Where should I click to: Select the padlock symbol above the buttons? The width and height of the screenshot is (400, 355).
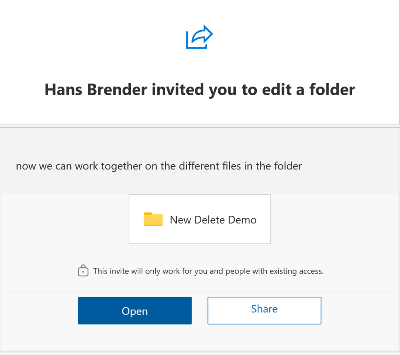point(83,270)
